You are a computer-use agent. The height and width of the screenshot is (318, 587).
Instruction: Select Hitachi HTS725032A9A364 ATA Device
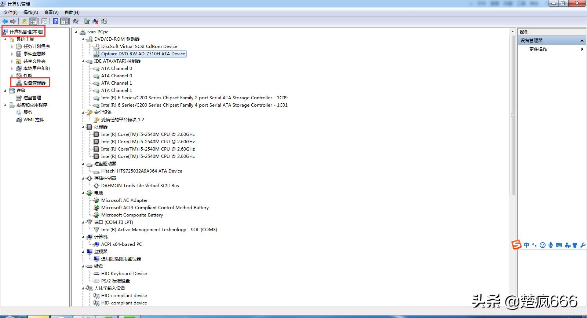pos(142,171)
